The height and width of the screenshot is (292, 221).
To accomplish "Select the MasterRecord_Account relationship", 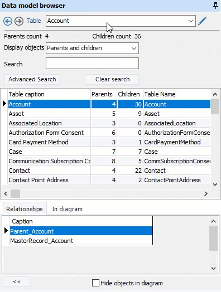I will [81, 241].
